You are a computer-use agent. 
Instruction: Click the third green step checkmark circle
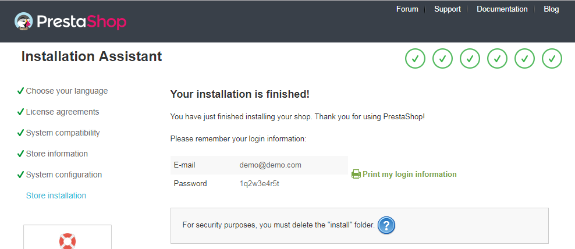(470, 58)
